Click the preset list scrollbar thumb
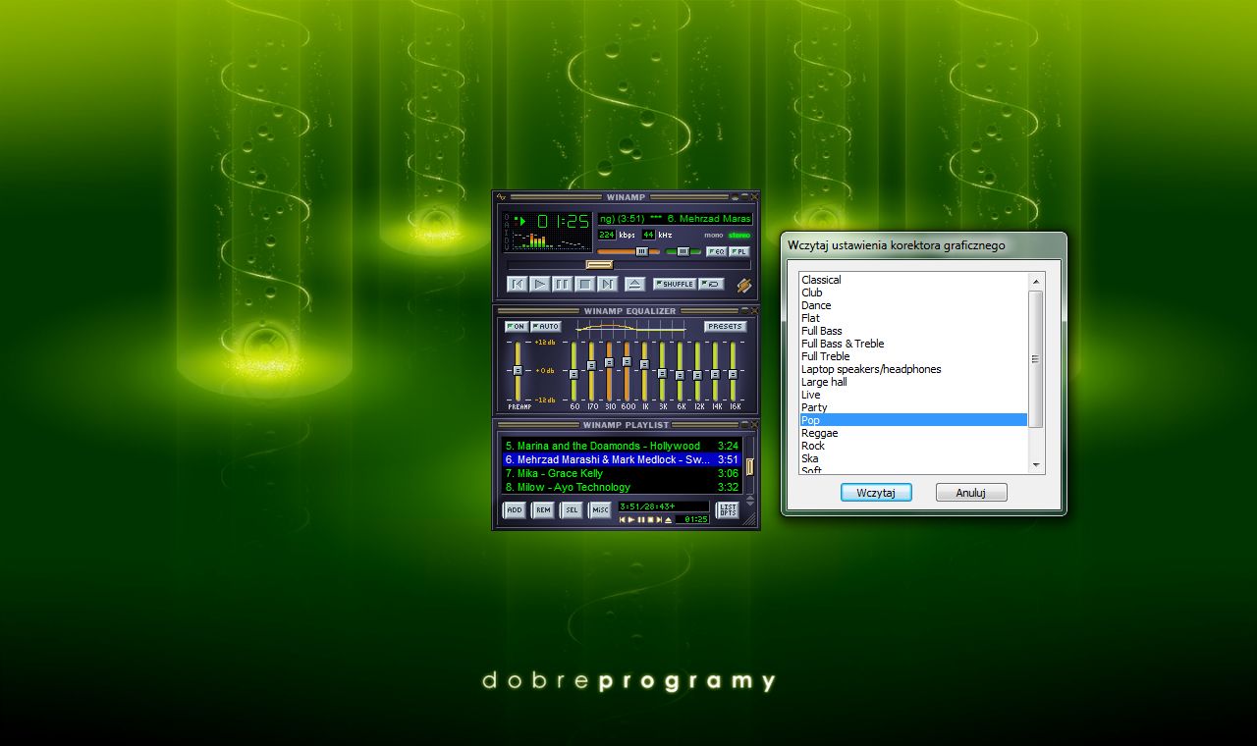Screen dimensions: 1257x746 [x=1035, y=359]
